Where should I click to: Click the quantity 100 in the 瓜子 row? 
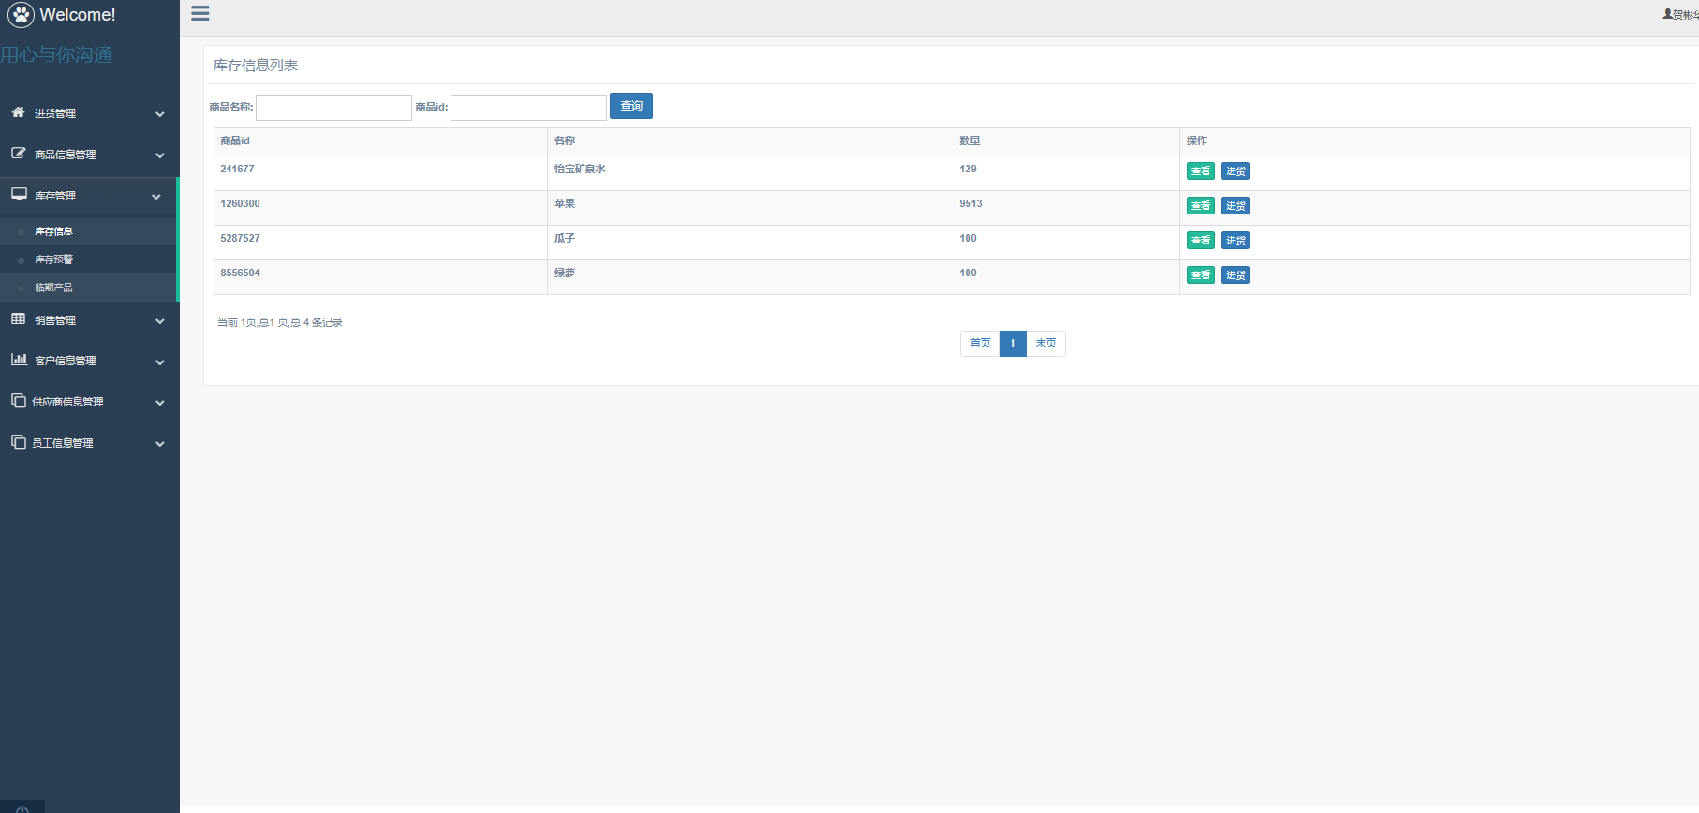point(968,238)
